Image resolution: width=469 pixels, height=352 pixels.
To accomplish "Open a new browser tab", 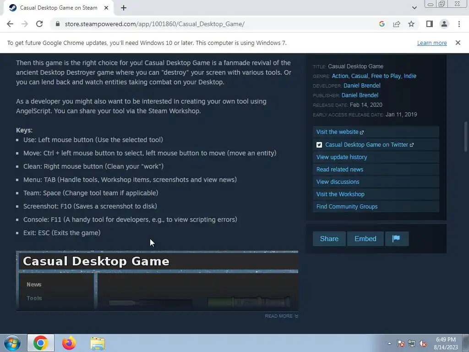I will tap(124, 8).
